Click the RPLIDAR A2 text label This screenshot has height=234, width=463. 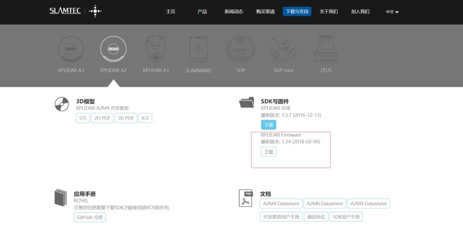[x=113, y=70]
